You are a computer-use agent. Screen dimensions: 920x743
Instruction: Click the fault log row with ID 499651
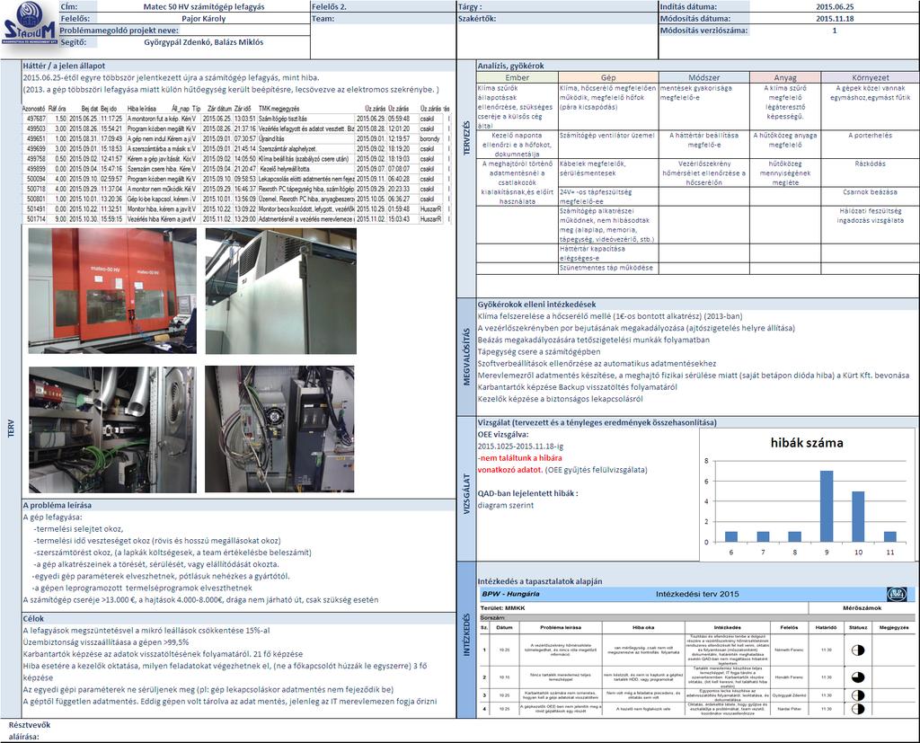[236, 138]
